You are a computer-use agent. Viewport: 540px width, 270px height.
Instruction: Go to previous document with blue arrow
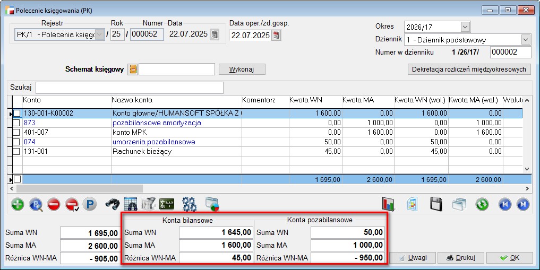(504, 204)
